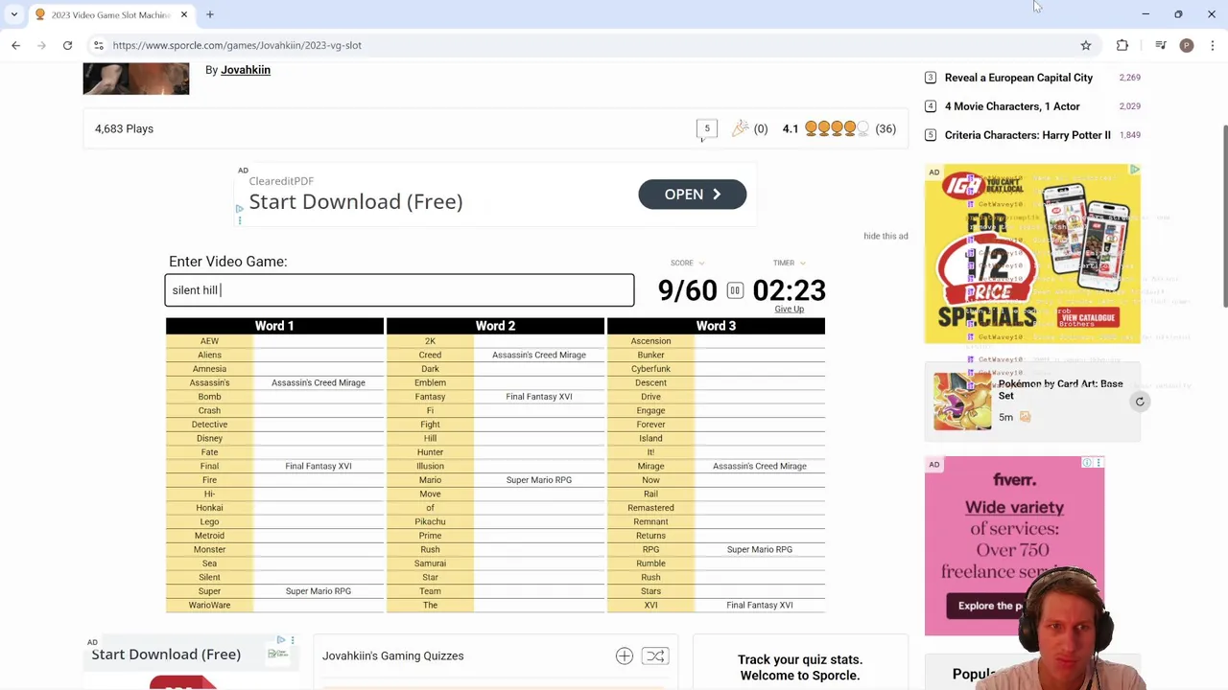Click the address bar URL

[237, 45]
